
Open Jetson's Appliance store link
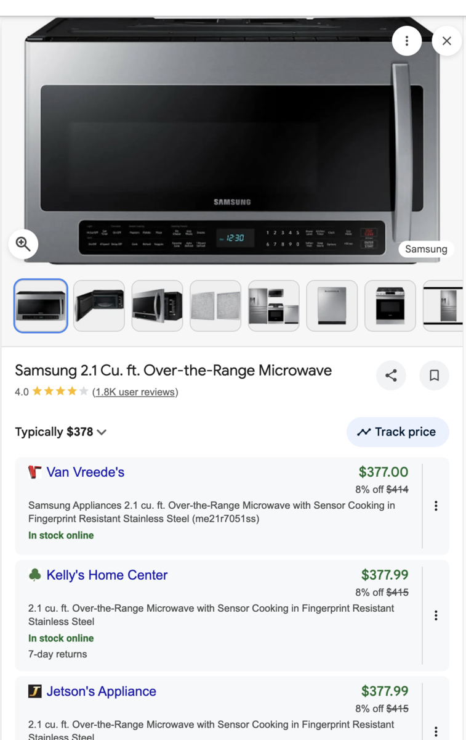click(102, 691)
